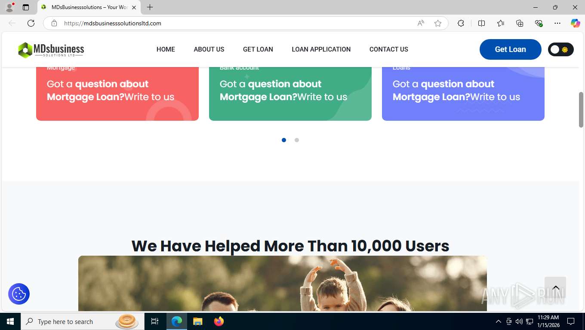Open the Collections icon
585x330 pixels.
click(520, 23)
